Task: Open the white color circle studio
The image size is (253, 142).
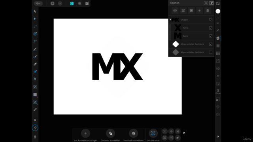Action: pos(218,11)
